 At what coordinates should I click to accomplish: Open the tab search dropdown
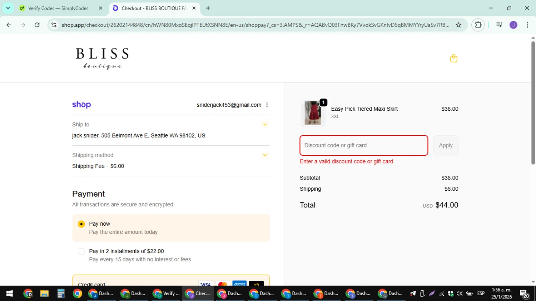[x=8, y=8]
